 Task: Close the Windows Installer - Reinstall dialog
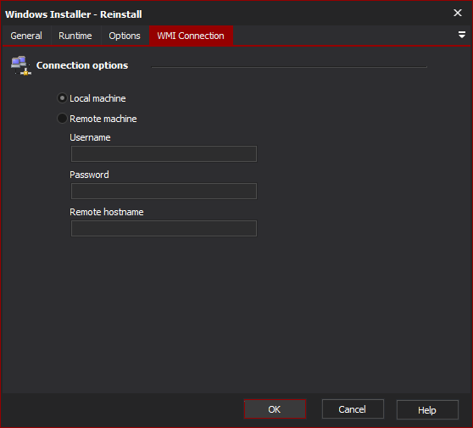coord(458,13)
